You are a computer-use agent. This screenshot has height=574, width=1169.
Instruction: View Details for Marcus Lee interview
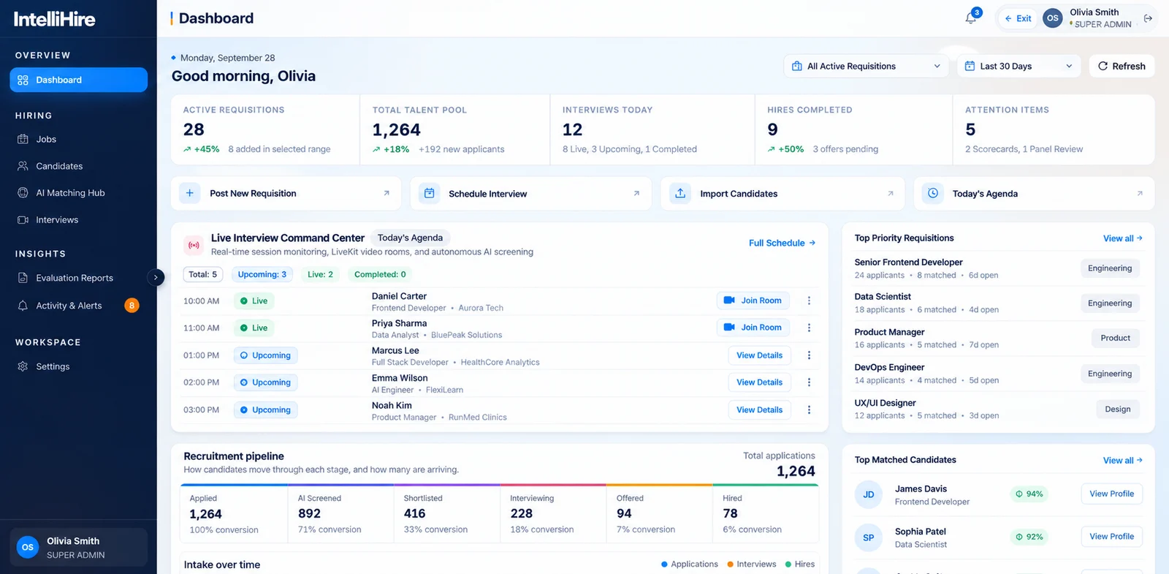(759, 355)
